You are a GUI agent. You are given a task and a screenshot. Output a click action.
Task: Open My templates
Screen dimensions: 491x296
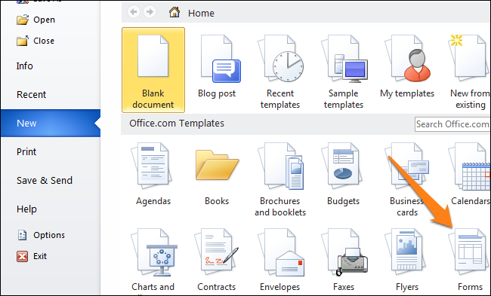click(407, 66)
